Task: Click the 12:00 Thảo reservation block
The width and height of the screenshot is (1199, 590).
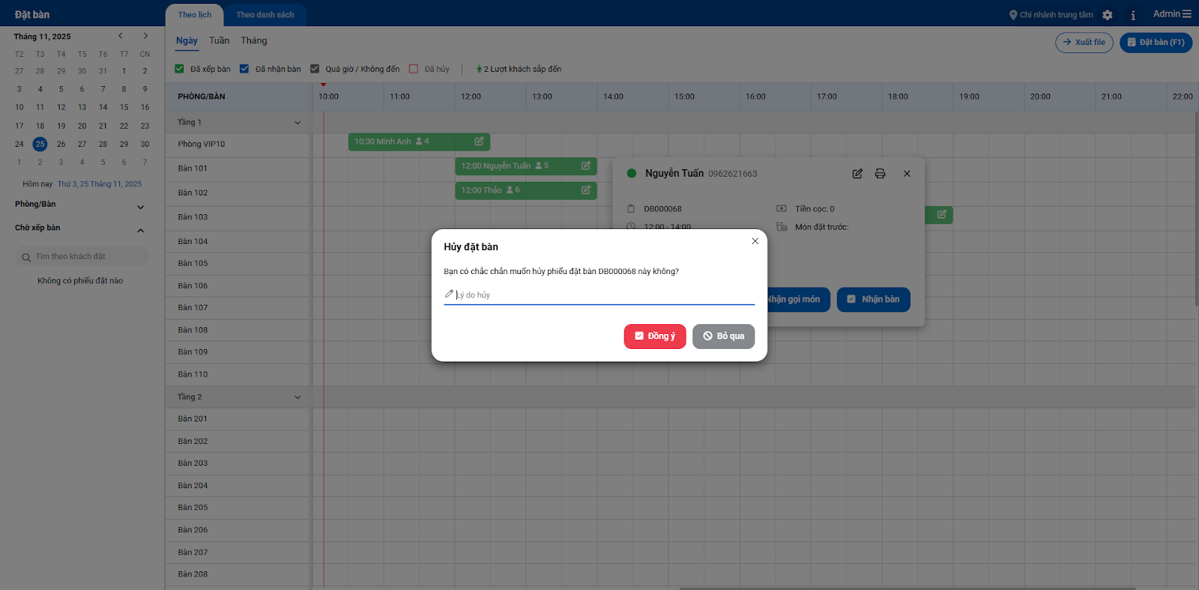Action: tap(526, 190)
